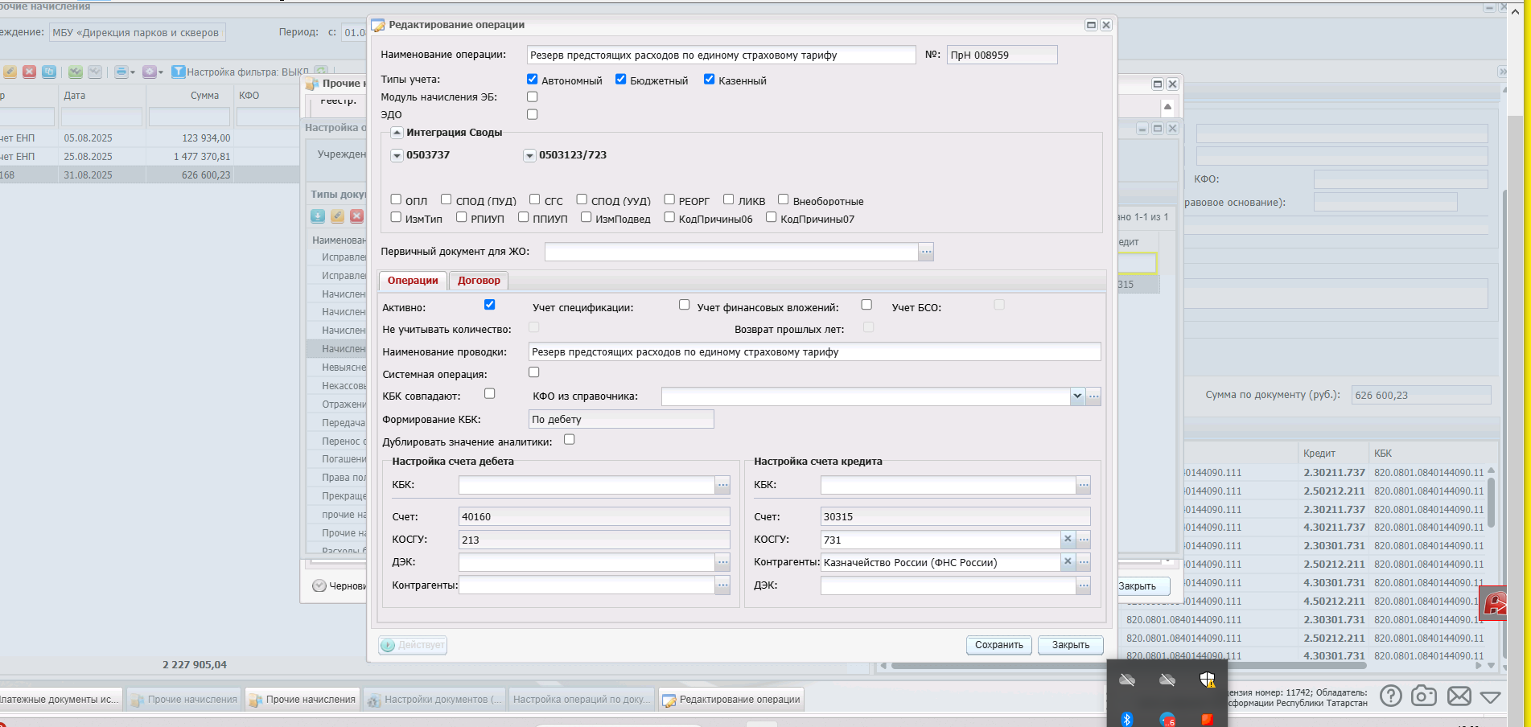Image resolution: width=1531 pixels, height=727 pixels.
Task: Click the red delete icon in main toolbar
Action: click(x=30, y=72)
